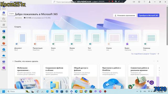This screenshot has width=168, height=94.
Task: Open Teams from the left sidebar
Action: click(4, 62)
